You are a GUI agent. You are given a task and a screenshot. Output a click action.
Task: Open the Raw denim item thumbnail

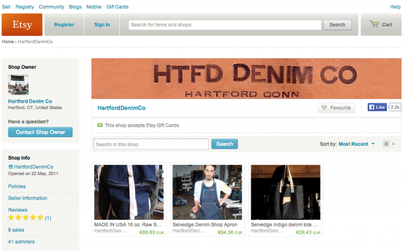(129, 192)
